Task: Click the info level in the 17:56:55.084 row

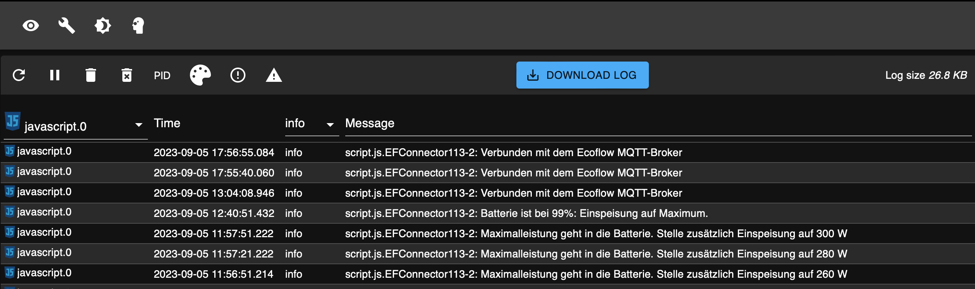Action: tap(293, 152)
